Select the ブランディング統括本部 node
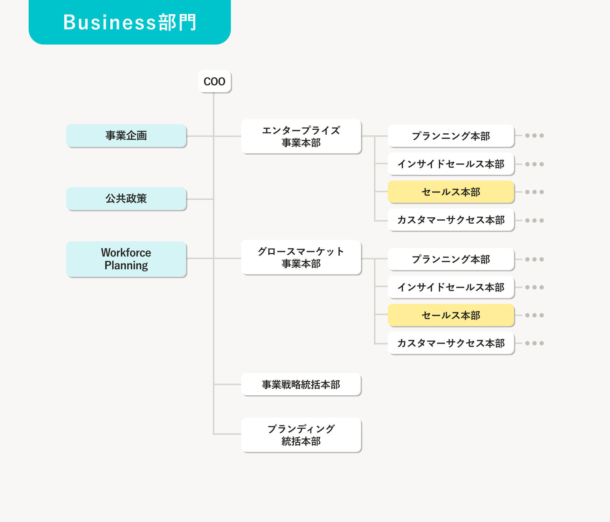Screen dimensions: 610x522 point(301,435)
